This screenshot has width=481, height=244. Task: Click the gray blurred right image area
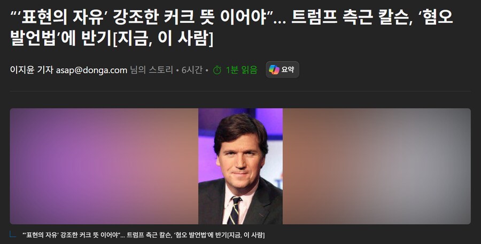click(x=377, y=166)
